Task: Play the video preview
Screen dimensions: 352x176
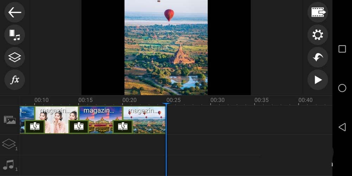Action: (318, 80)
